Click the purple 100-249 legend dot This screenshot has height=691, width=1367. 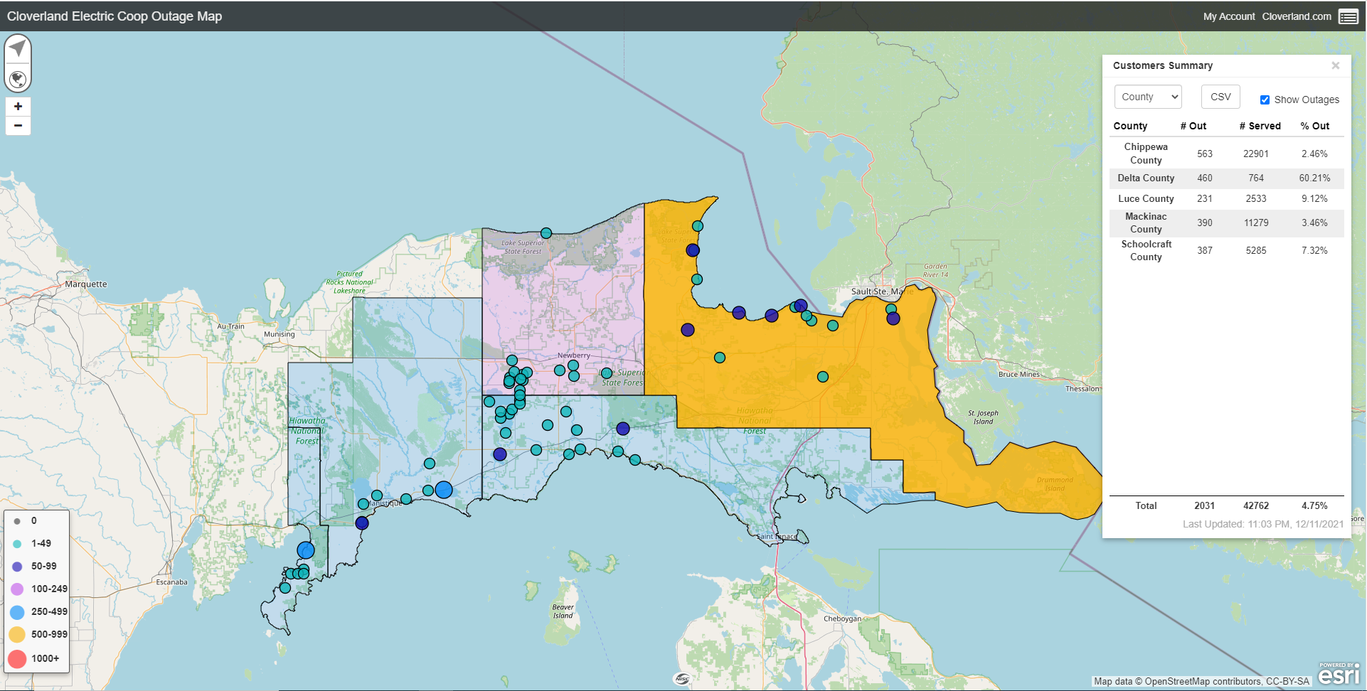coord(17,589)
